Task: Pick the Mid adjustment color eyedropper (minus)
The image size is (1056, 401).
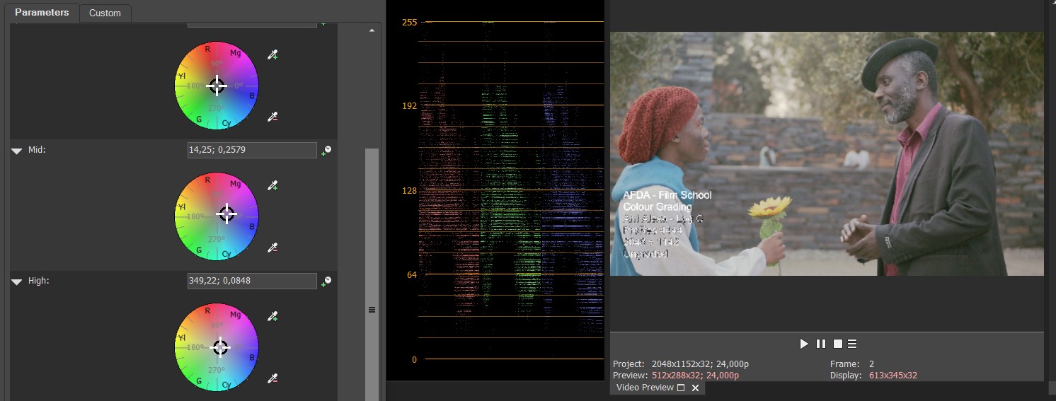Action: pos(272,248)
